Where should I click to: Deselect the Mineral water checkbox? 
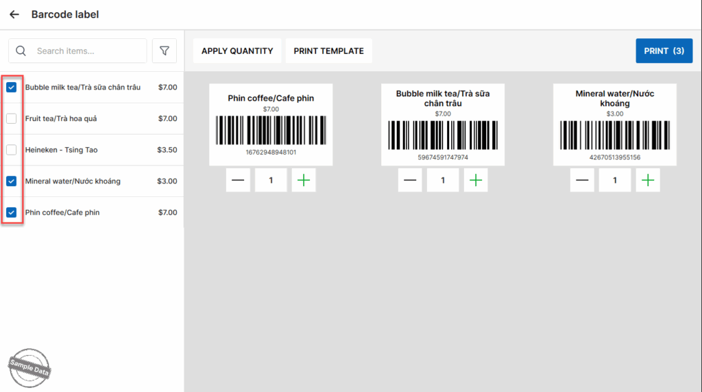[x=12, y=181]
